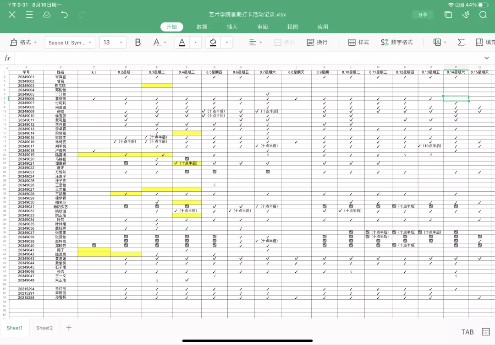Open the search magnifier icon
The width and height of the screenshot is (495, 345).
pyautogui.click(x=483, y=15)
